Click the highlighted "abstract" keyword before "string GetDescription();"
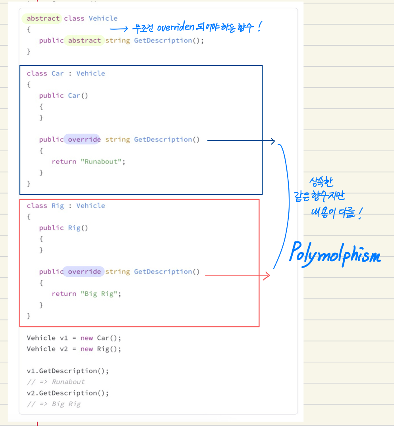Image resolution: width=394 pixels, height=426 pixels. point(84,40)
